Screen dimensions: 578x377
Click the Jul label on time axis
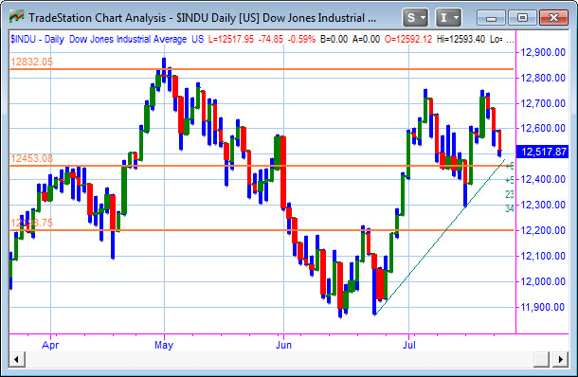coord(408,345)
